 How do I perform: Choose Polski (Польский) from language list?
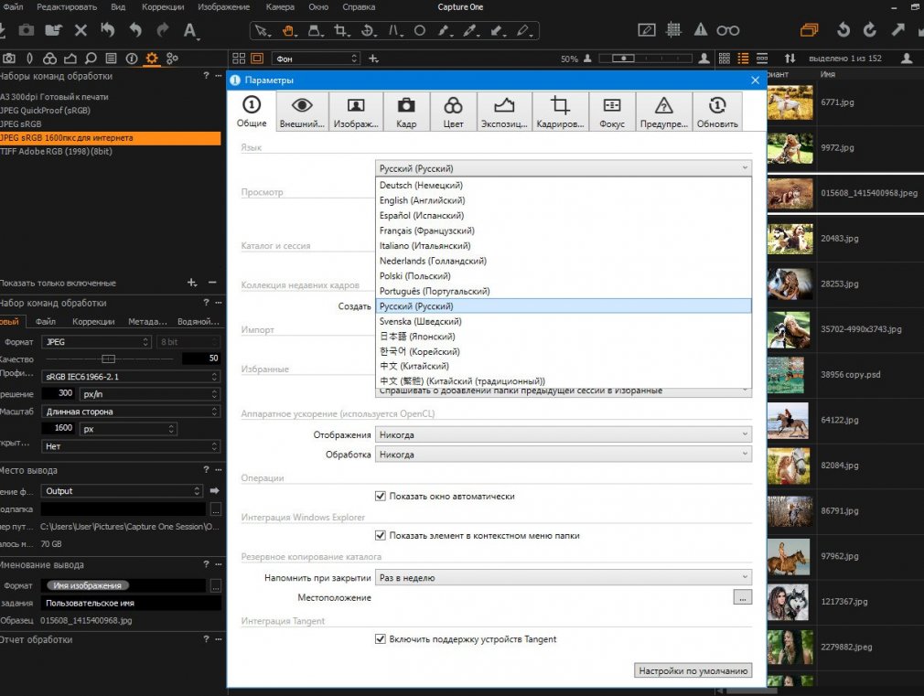coord(564,276)
